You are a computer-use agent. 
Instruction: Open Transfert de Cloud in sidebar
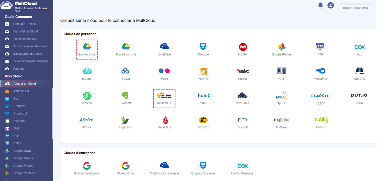pyautogui.click(x=26, y=31)
